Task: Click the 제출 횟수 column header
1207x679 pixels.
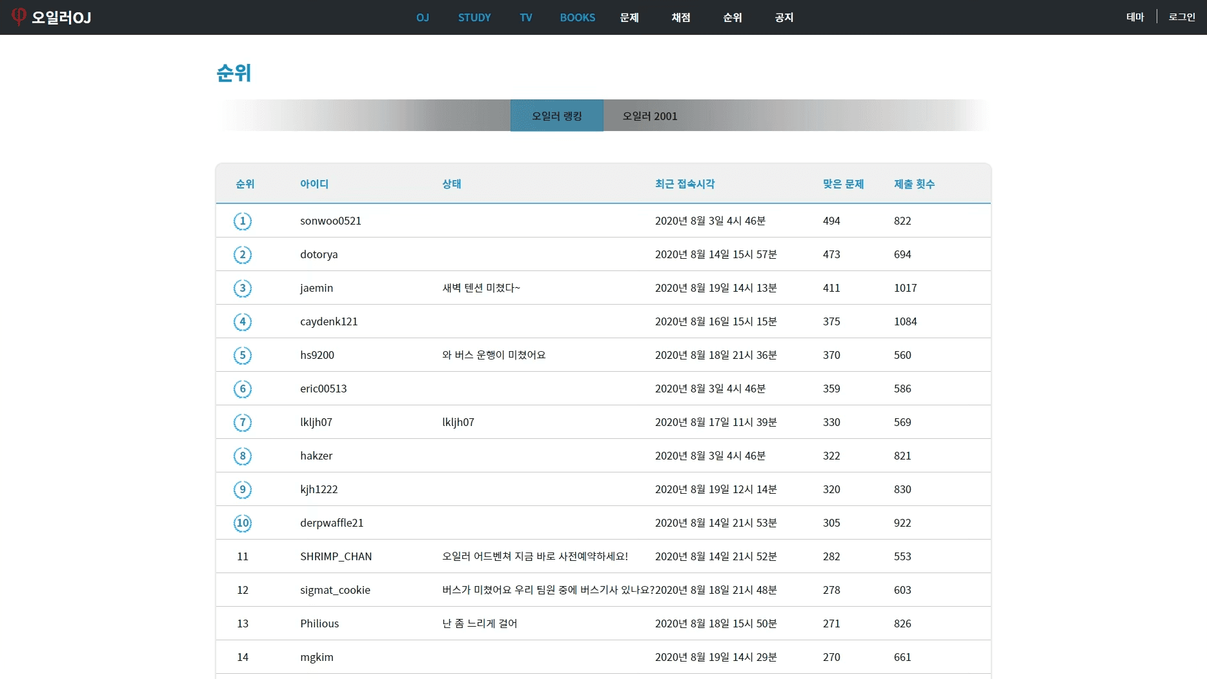Action: click(914, 184)
